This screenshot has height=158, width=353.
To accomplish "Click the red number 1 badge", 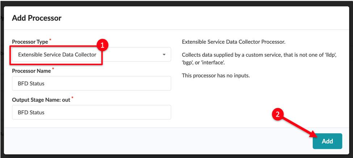I will pyautogui.click(x=102, y=46).
